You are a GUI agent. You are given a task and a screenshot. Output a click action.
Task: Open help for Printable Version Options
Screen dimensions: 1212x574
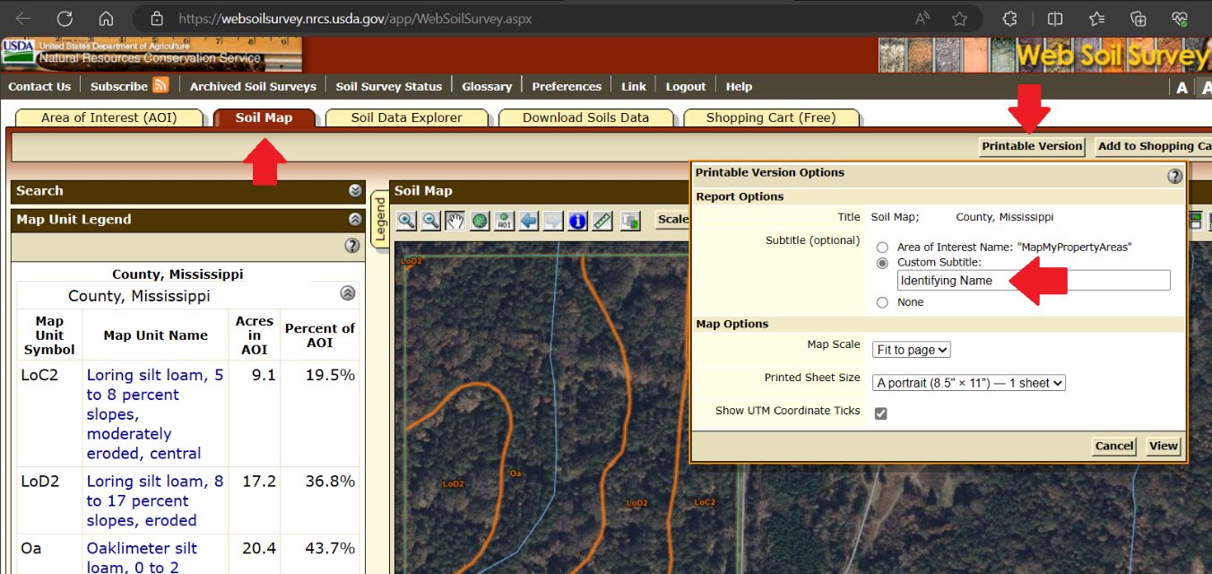point(1174,177)
